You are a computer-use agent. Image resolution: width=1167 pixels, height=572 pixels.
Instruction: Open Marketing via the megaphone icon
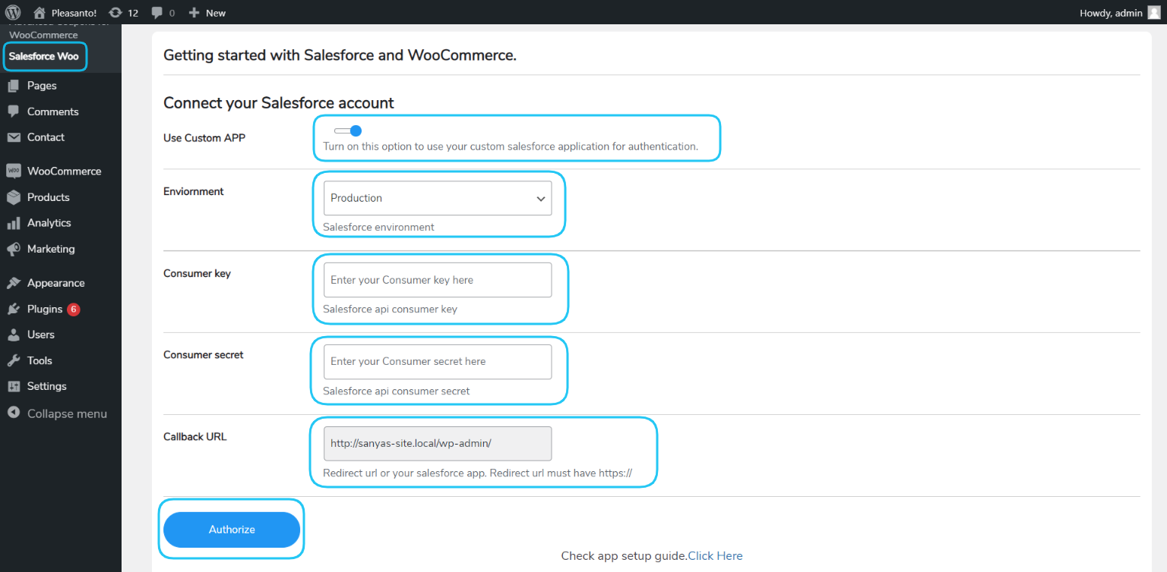[14, 249]
